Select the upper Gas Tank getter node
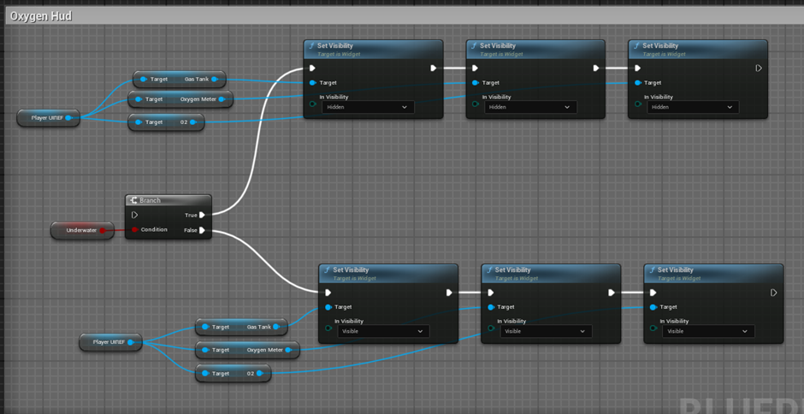 180,79
